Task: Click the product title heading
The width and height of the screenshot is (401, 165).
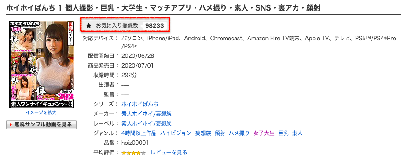Action: (163, 8)
